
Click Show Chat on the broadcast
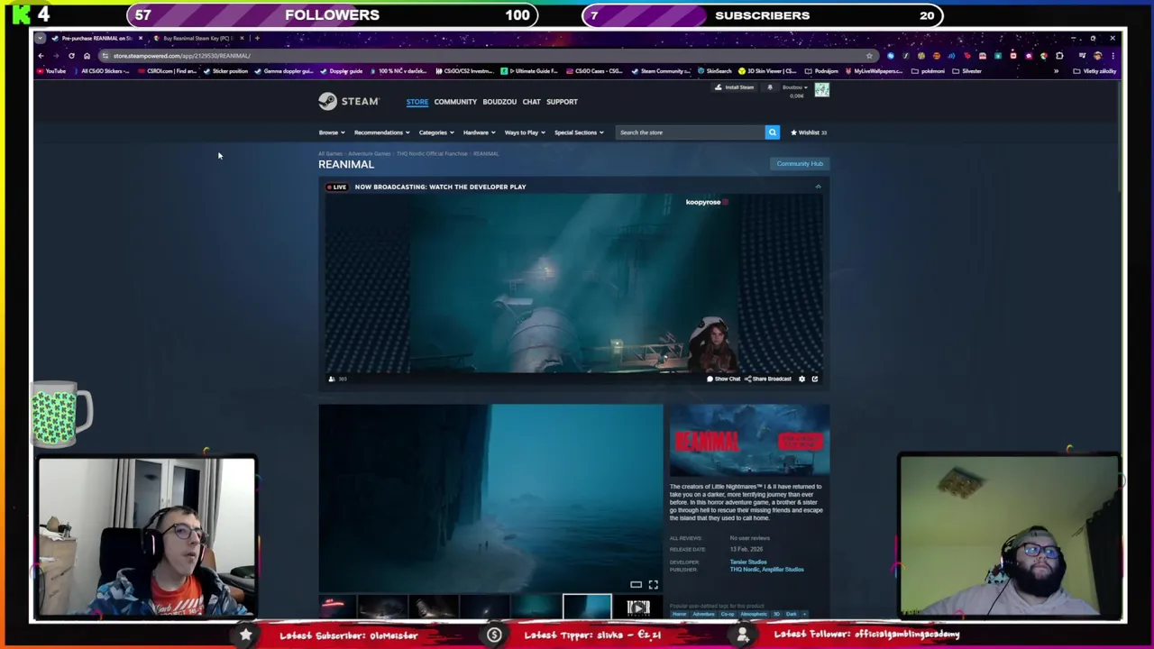[x=724, y=379]
